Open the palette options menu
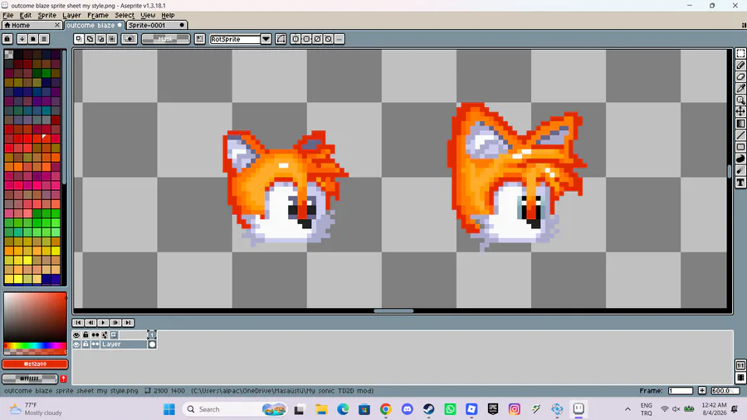747x420 pixels. (x=44, y=39)
